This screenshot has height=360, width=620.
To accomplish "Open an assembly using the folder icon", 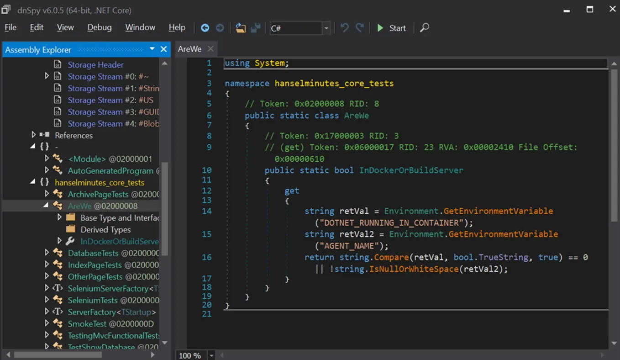I will coord(241,28).
